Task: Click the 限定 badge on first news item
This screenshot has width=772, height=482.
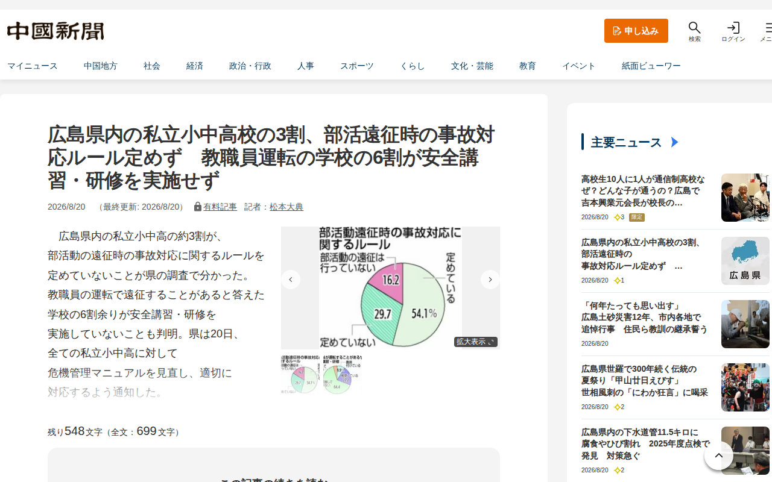Action: pyautogui.click(x=637, y=217)
